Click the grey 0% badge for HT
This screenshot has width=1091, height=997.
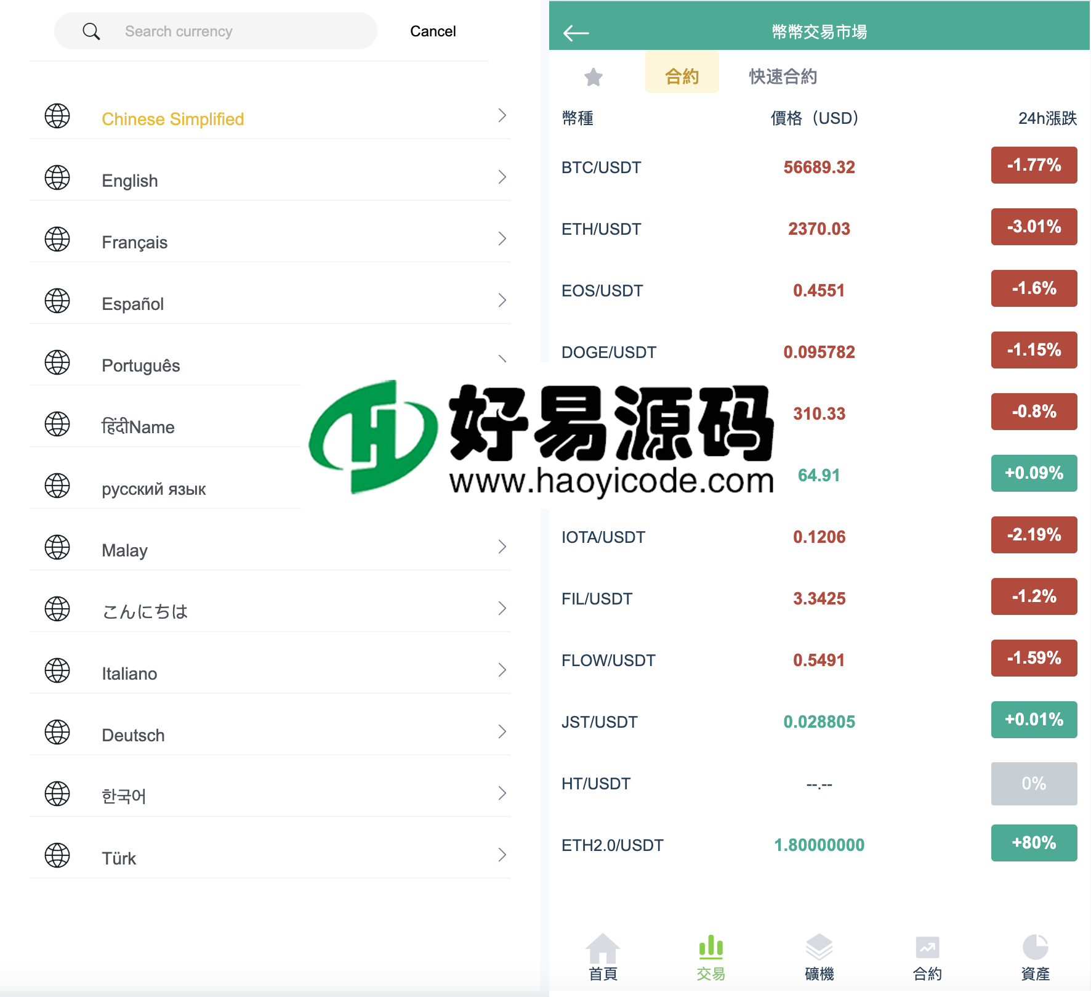tap(1034, 784)
